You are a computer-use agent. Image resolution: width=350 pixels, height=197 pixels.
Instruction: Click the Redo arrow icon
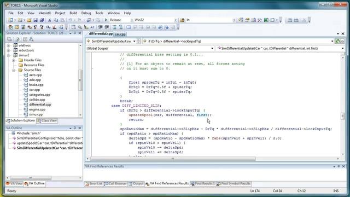pyautogui.click(x=79, y=20)
